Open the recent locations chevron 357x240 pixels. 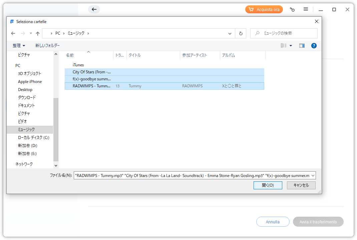31,33
